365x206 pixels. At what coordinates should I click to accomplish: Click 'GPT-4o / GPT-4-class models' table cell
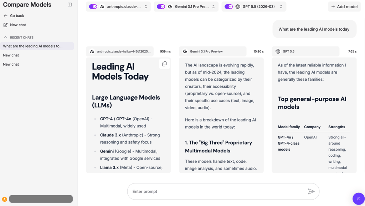(289, 143)
